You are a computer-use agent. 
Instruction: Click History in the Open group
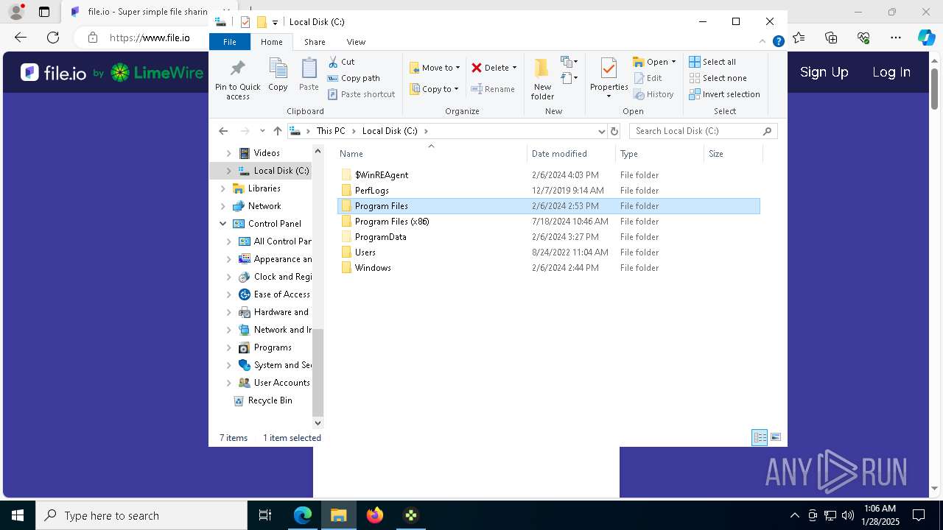[x=653, y=94]
